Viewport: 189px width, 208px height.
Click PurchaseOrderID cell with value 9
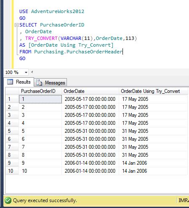pyautogui.click(x=40, y=163)
